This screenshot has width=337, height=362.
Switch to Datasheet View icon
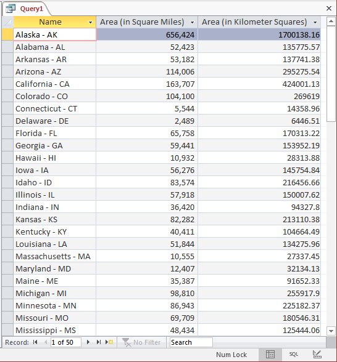tap(270, 354)
